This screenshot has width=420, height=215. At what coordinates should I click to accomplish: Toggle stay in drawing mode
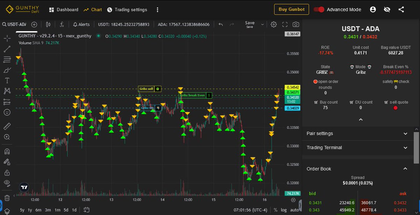(x=7, y=162)
